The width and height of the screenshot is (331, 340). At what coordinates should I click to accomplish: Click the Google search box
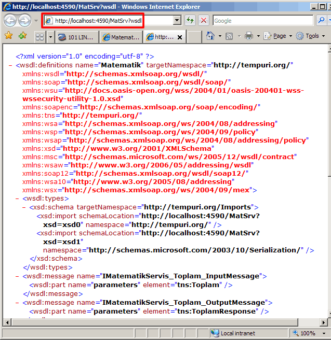point(262,21)
